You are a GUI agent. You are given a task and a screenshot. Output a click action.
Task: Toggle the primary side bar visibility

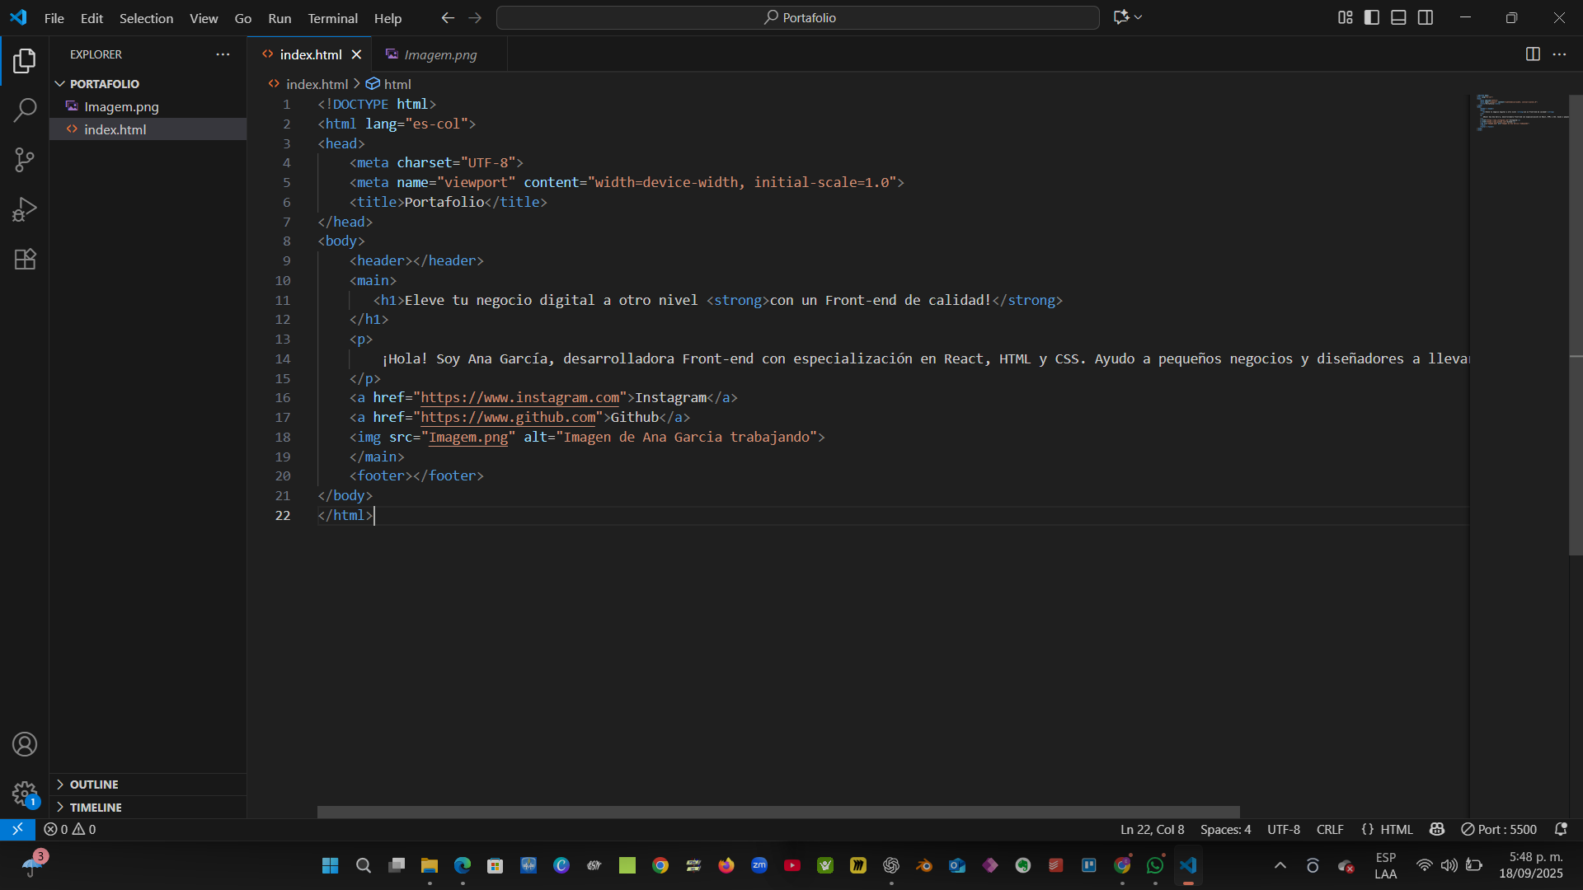click(x=1372, y=17)
